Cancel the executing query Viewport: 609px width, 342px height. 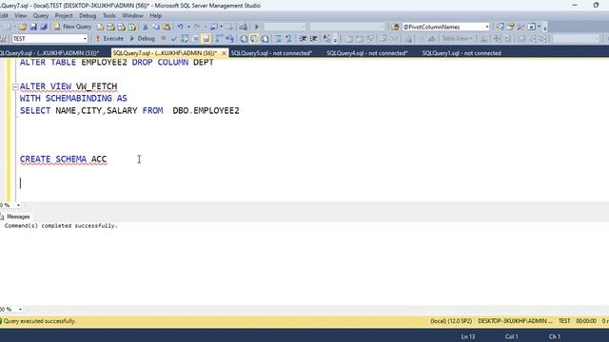164,38
